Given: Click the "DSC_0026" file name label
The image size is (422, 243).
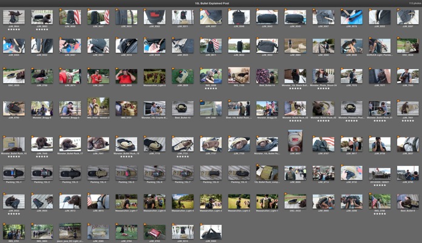Looking at the screenshot, I should pyautogui.click(x=408, y=55).
